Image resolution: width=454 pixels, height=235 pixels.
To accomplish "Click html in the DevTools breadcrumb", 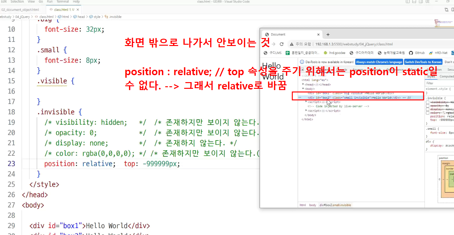I will tap(303, 205).
